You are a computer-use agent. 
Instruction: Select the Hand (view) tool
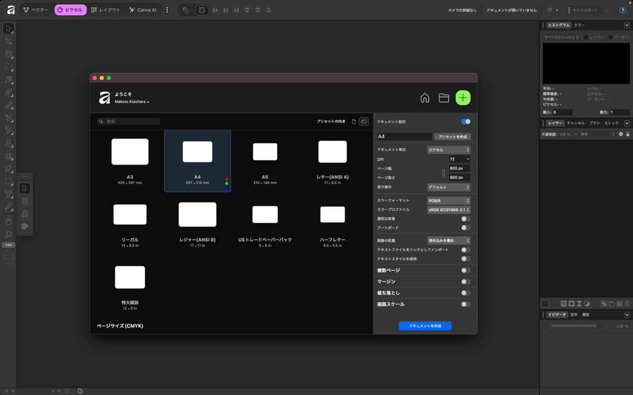[8, 222]
